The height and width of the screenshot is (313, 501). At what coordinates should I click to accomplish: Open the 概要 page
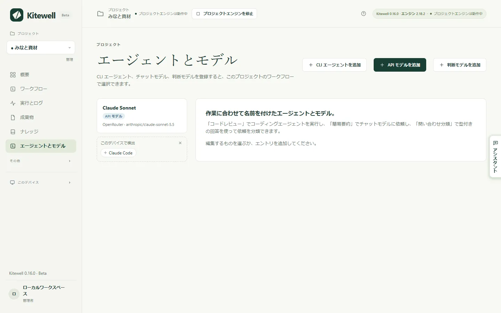coord(41,75)
